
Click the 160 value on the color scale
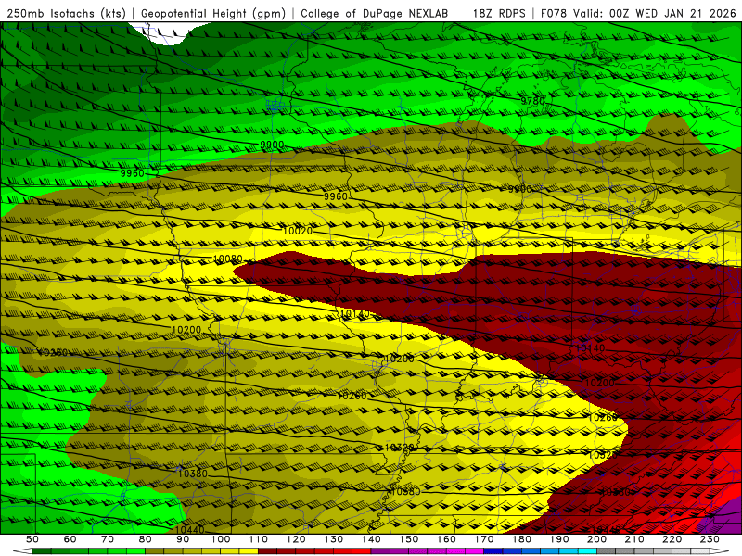click(446, 539)
